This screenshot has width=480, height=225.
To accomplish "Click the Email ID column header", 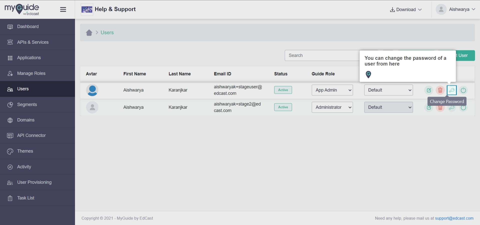I will click(x=222, y=74).
